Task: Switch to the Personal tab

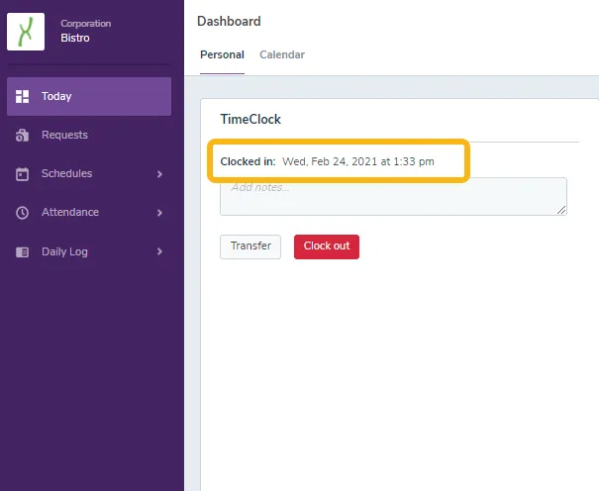Action: click(222, 55)
